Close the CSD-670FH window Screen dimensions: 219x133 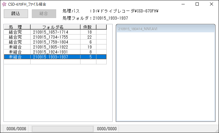click(212, 4)
